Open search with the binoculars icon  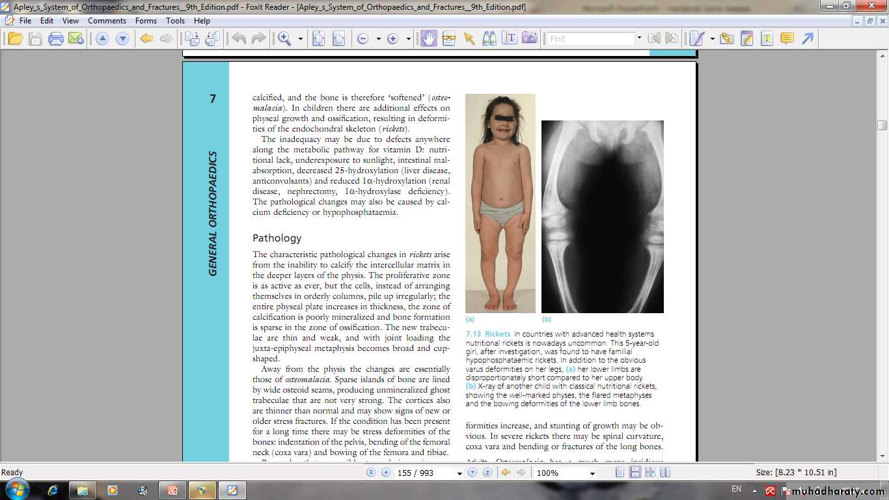tap(489, 38)
